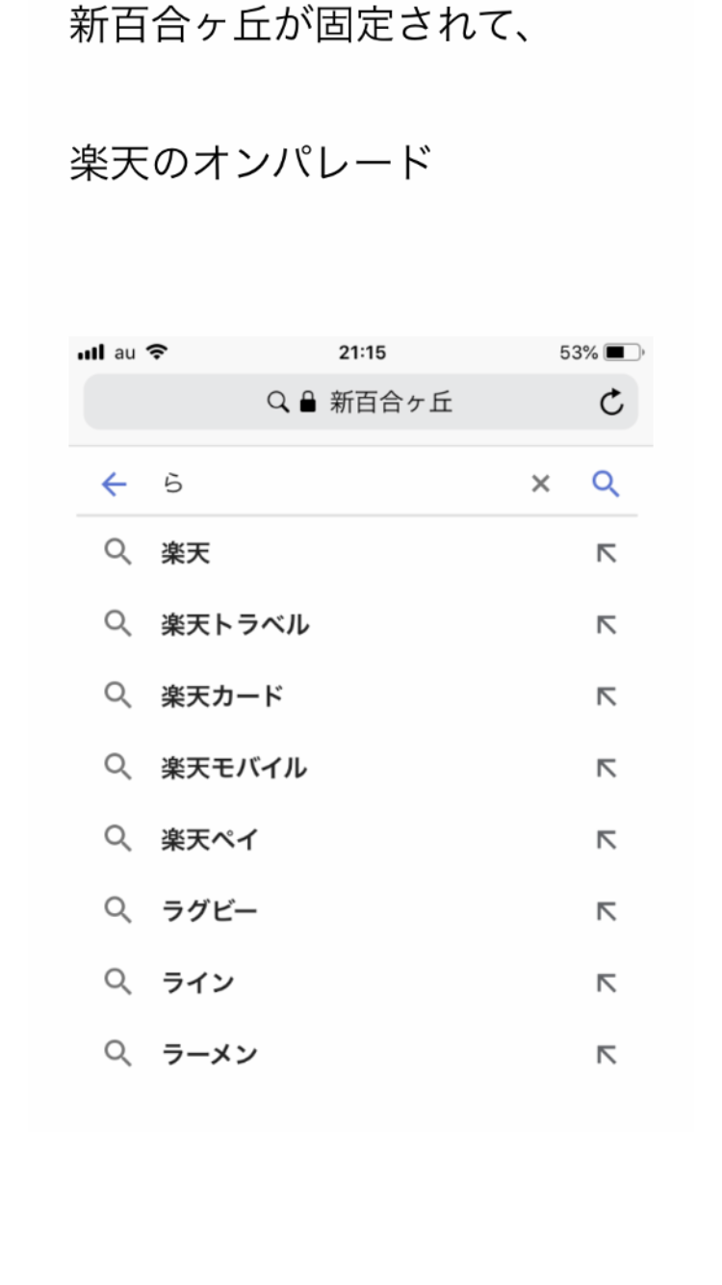Select the ライン suggestion
Screen dimensions: 722x1285
[x=198, y=983]
